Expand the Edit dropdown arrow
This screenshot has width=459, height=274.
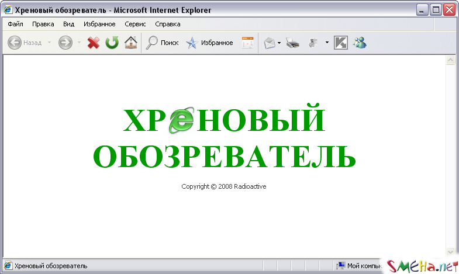[327, 43]
